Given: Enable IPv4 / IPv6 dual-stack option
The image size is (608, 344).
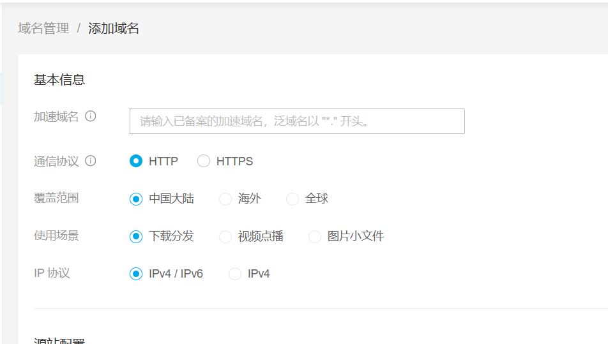Looking at the screenshot, I should tap(136, 274).
